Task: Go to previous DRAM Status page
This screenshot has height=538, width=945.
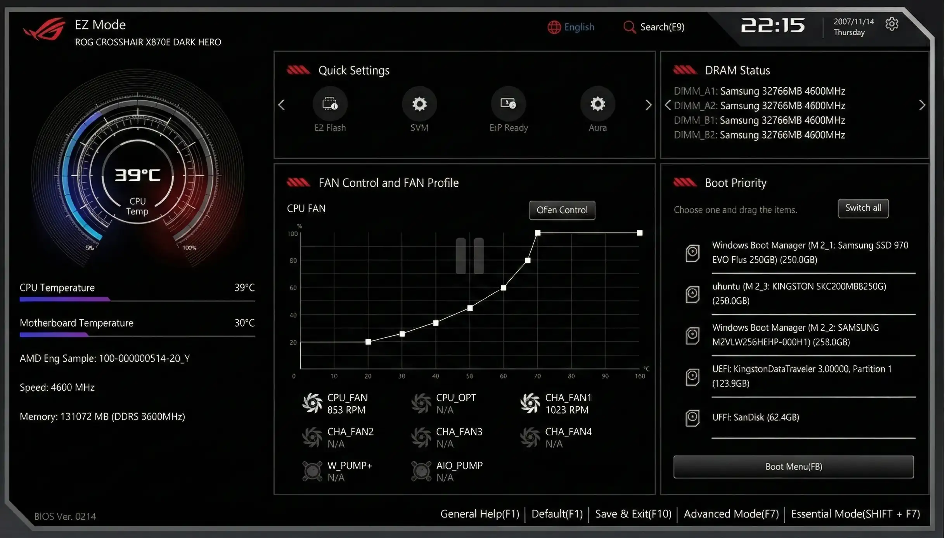Action: [x=668, y=105]
